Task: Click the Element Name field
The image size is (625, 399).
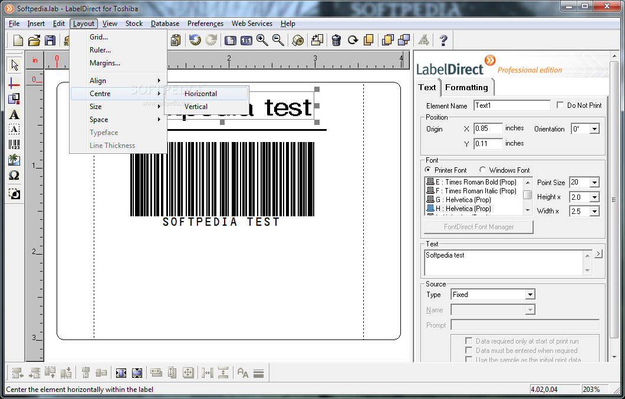Action: (512, 105)
